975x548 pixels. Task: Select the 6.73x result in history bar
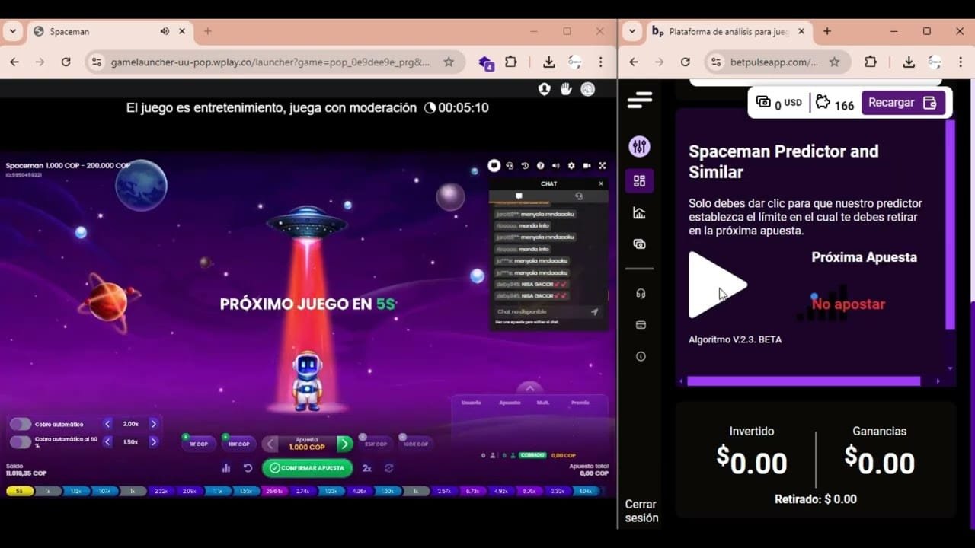[x=472, y=491]
